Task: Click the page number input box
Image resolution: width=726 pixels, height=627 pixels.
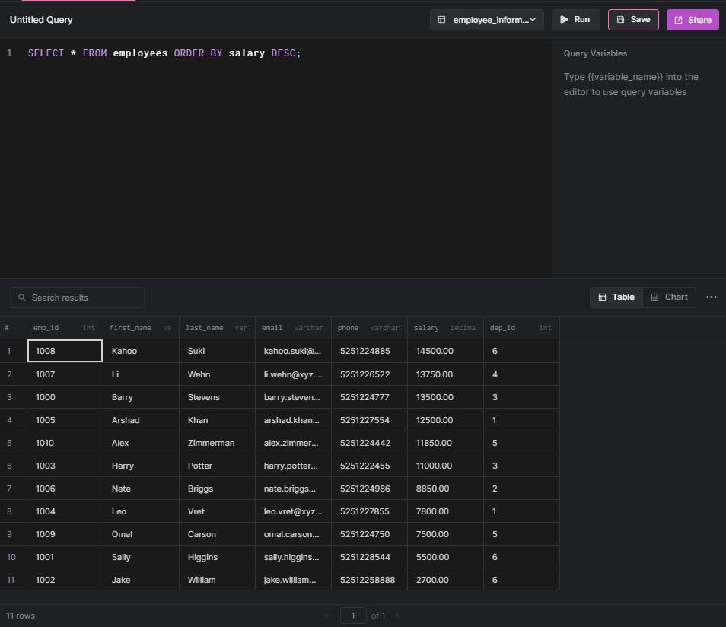Action: 353,616
